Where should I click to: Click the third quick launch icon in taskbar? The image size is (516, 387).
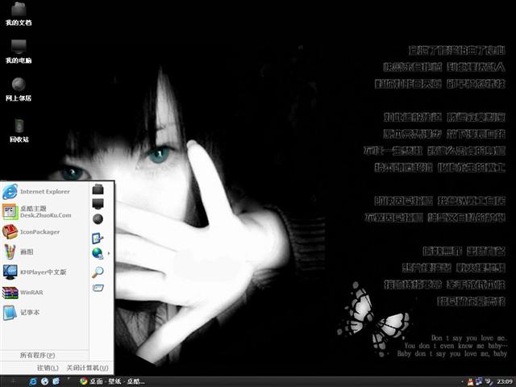[56, 381]
